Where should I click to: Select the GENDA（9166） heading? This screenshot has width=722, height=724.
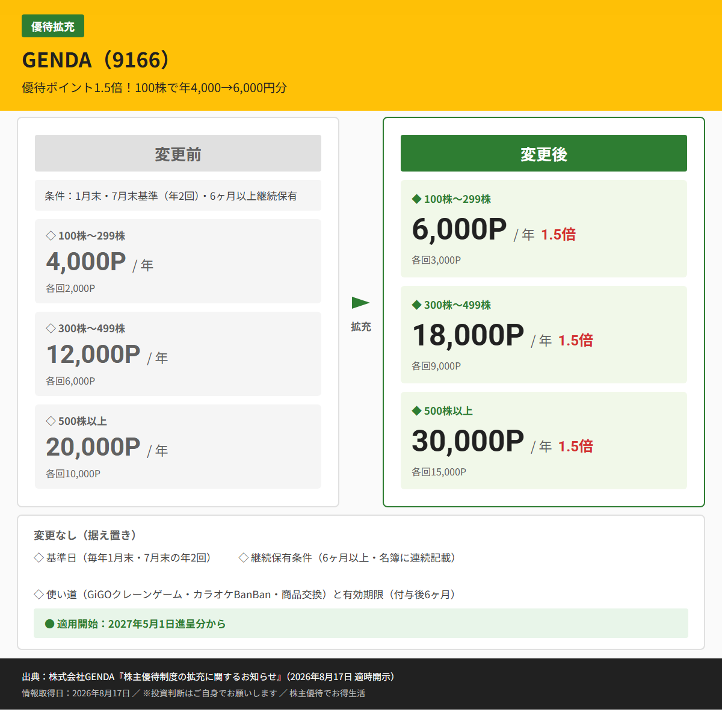(x=97, y=60)
